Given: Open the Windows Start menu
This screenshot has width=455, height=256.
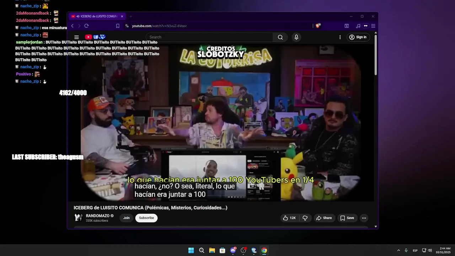Looking at the screenshot, I should [x=191, y=250].
